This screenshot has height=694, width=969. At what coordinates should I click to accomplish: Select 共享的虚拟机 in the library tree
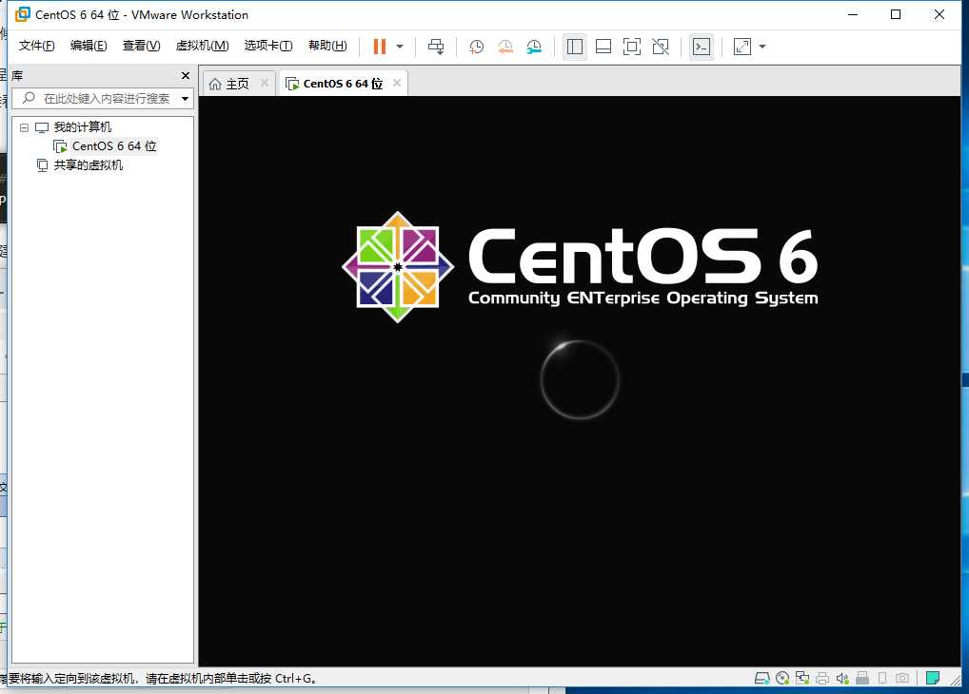coord(88,164)
